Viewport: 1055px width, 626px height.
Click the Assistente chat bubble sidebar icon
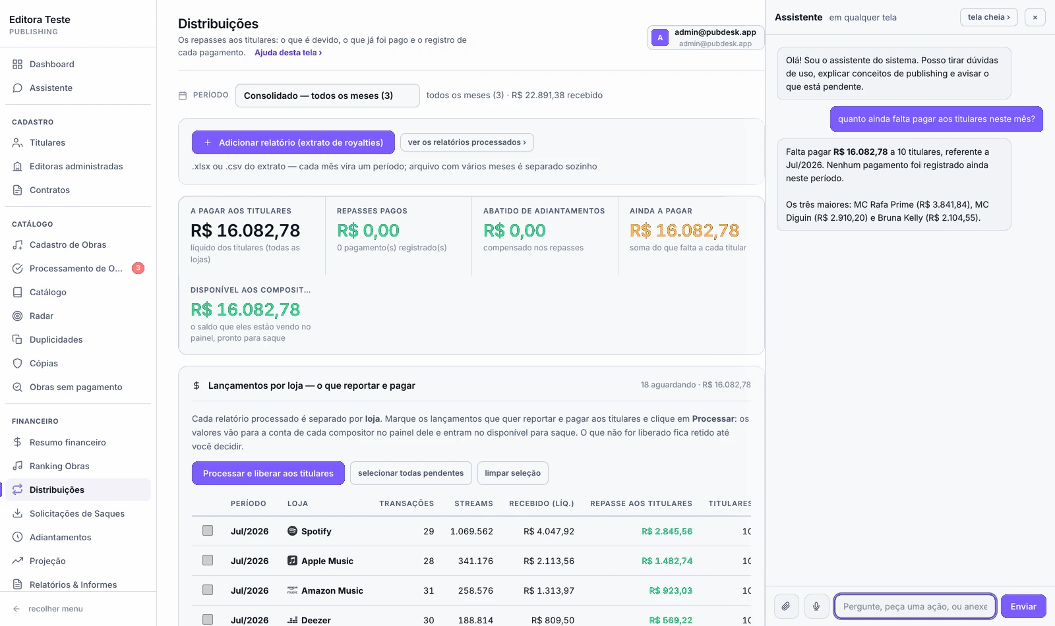click(x=18, y=88)
